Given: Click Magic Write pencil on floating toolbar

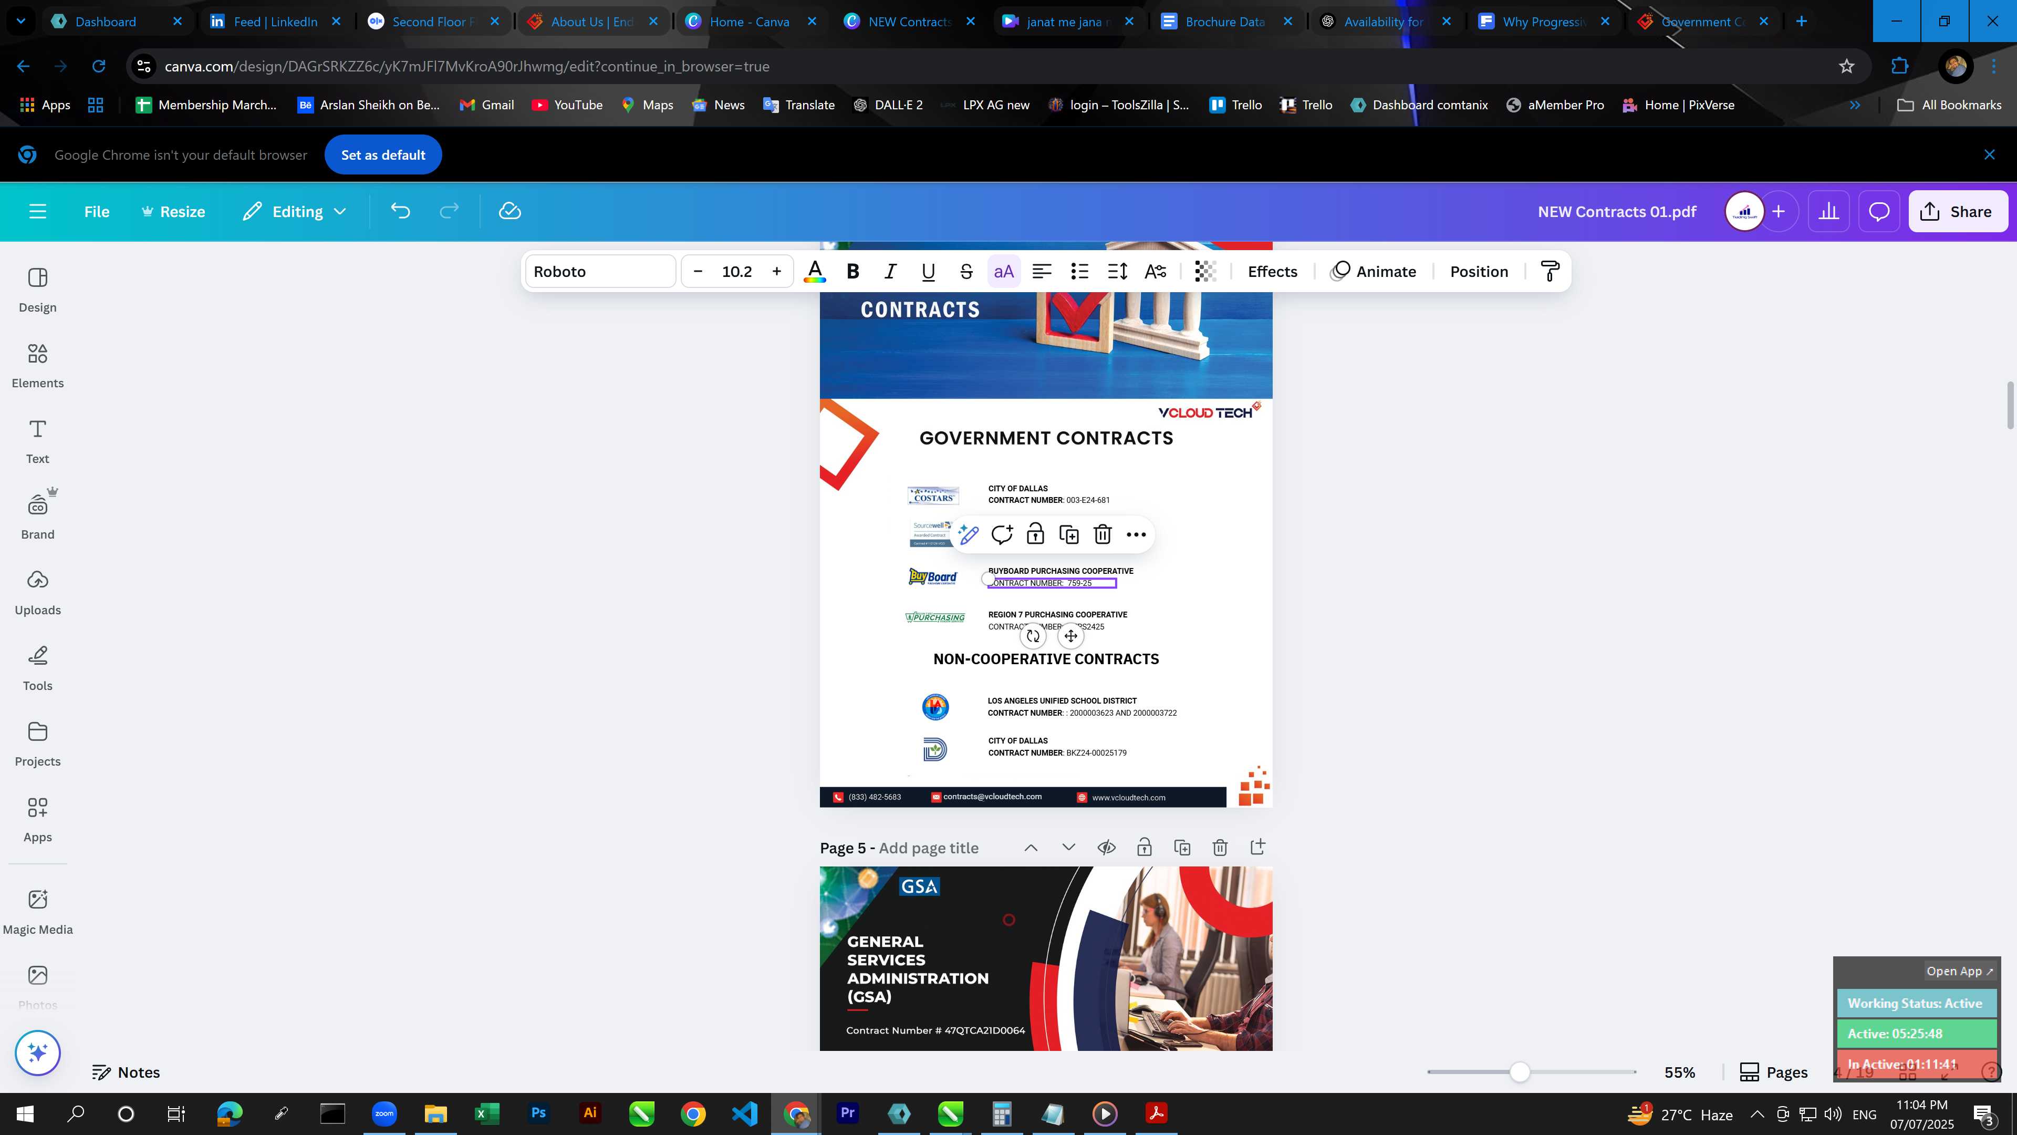Looking at the screenshot, I should pyautogui.click(x=969, y=535).
